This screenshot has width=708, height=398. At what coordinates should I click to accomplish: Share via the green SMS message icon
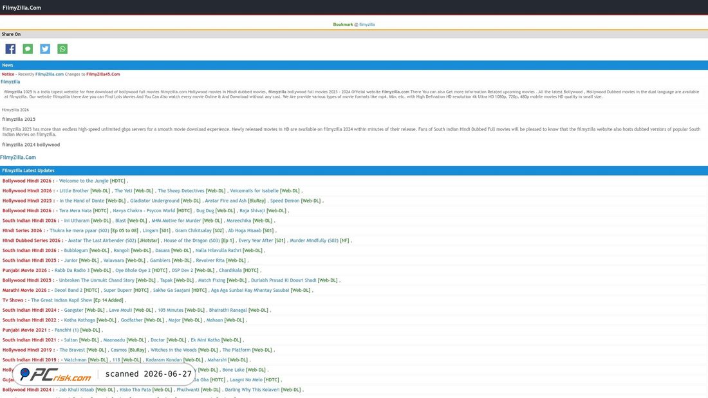(x=28, y=49)
